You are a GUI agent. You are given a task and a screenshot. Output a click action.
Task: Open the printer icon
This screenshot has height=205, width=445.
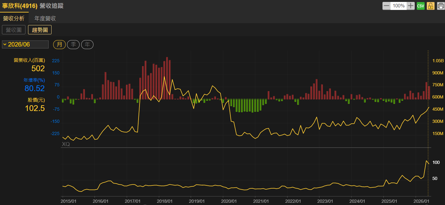point(440,6)
